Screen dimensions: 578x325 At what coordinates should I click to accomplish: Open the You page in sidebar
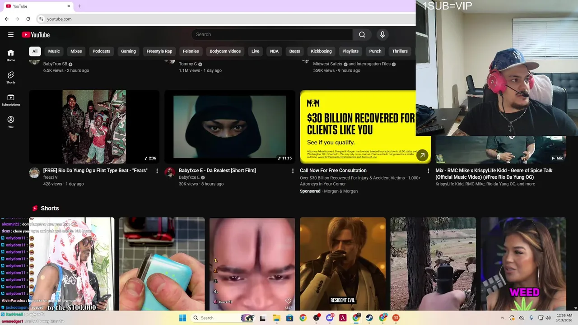(11, 122)
